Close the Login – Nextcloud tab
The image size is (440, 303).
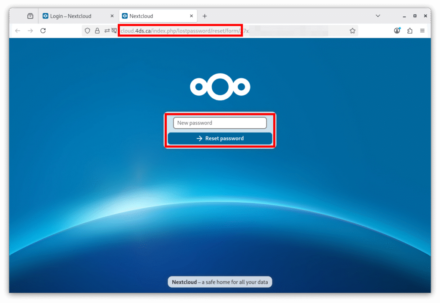(x=112, y=16)
